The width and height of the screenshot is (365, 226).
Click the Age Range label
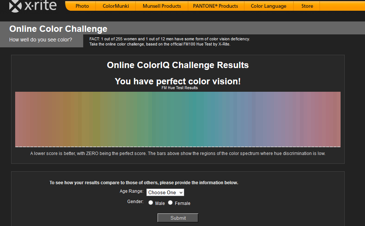coord(132,191)
